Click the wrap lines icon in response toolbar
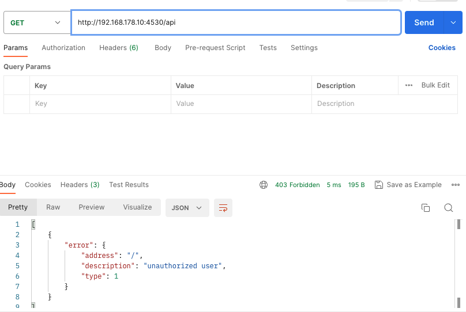This screenshot has height=312, width=466. [x=223, y=208]
